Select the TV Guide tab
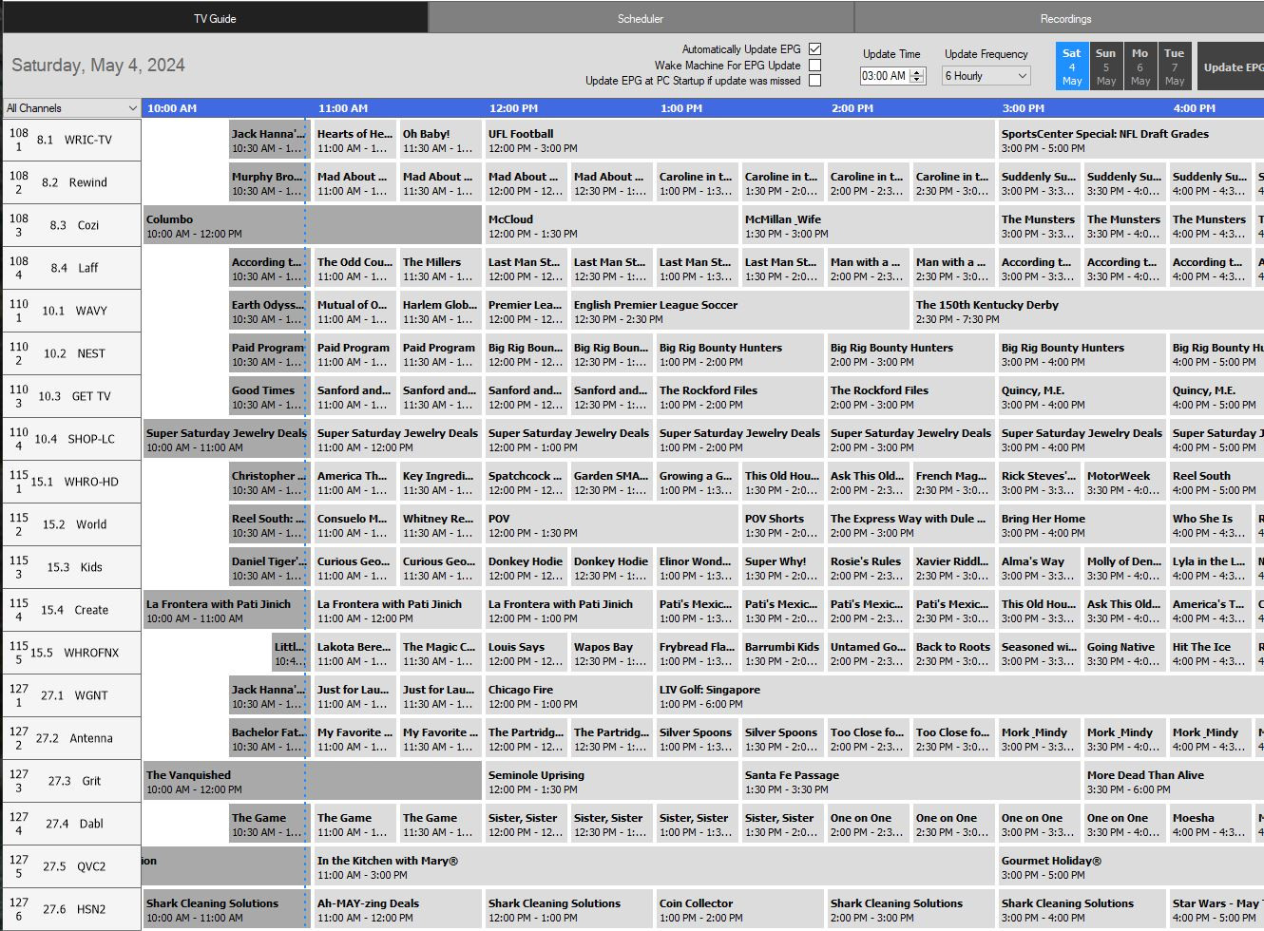Viewport: 1264px width, 931px height. click(215, 18)
